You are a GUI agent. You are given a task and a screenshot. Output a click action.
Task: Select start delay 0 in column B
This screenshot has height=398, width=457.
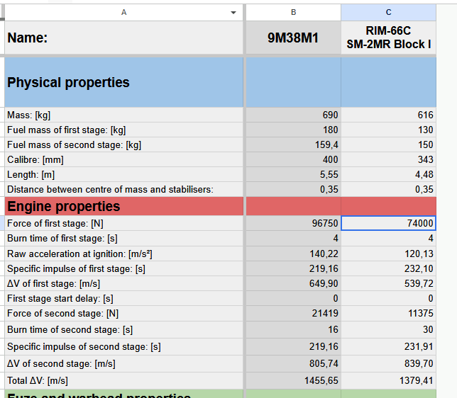294,298
